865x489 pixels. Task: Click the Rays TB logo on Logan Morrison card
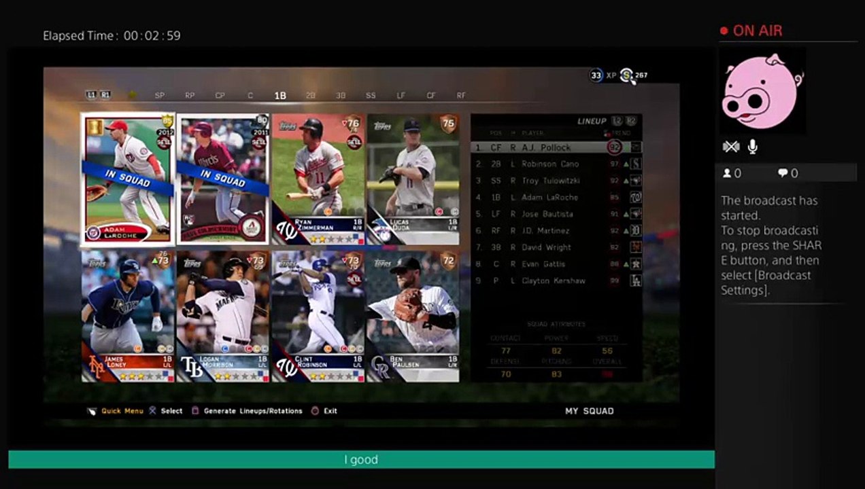(x=192, y=367)
